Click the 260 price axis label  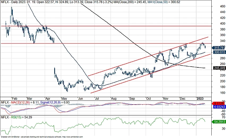(x=223, y=64)
